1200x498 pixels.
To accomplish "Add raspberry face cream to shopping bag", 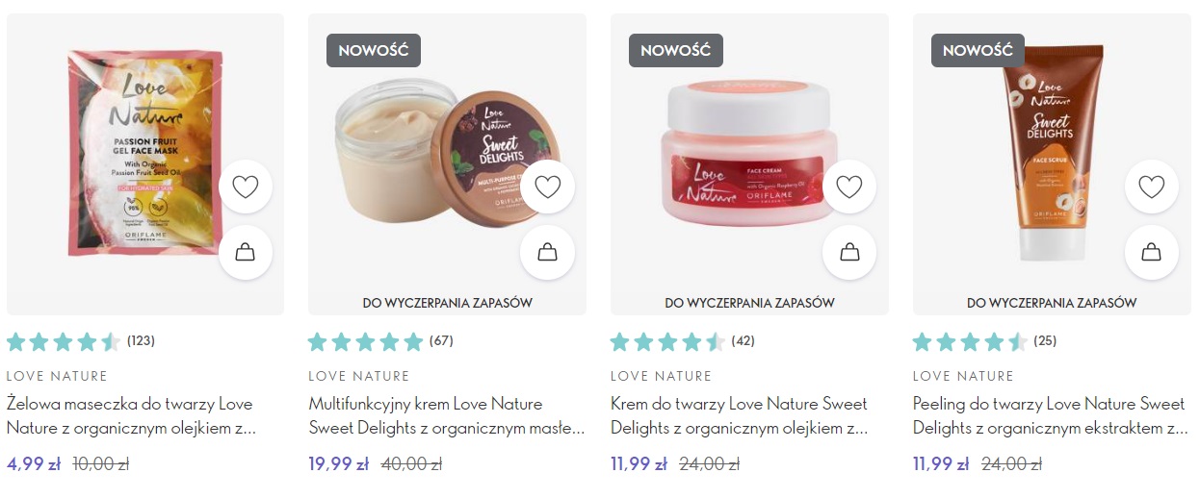I will tap(849, 252).
